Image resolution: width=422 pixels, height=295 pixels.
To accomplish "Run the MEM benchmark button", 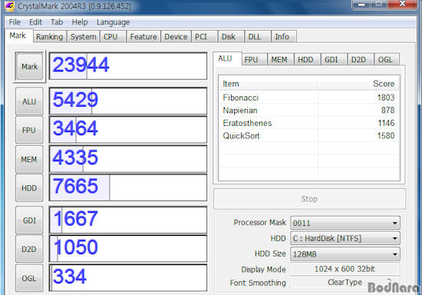I will (29, 159).
